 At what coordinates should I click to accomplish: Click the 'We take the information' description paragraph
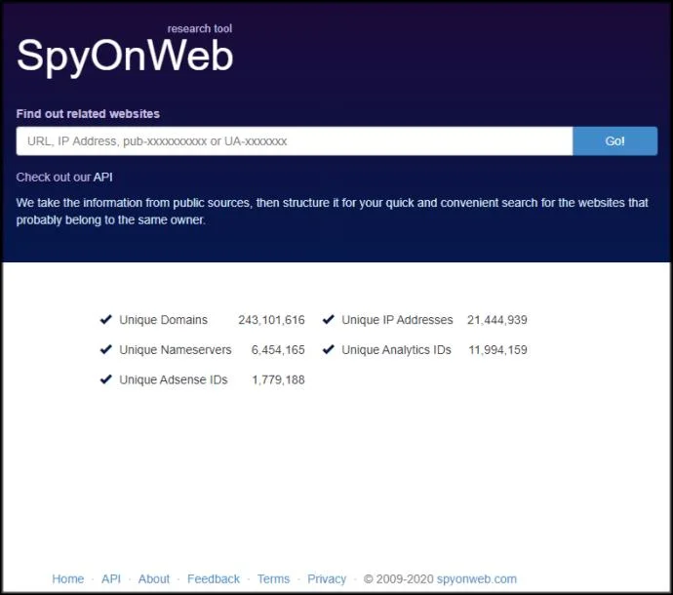(x=332, y=212)
